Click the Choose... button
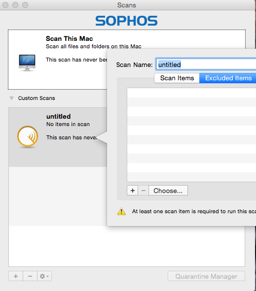Screen dimensions: 256x291 click(x=168, y=191)
